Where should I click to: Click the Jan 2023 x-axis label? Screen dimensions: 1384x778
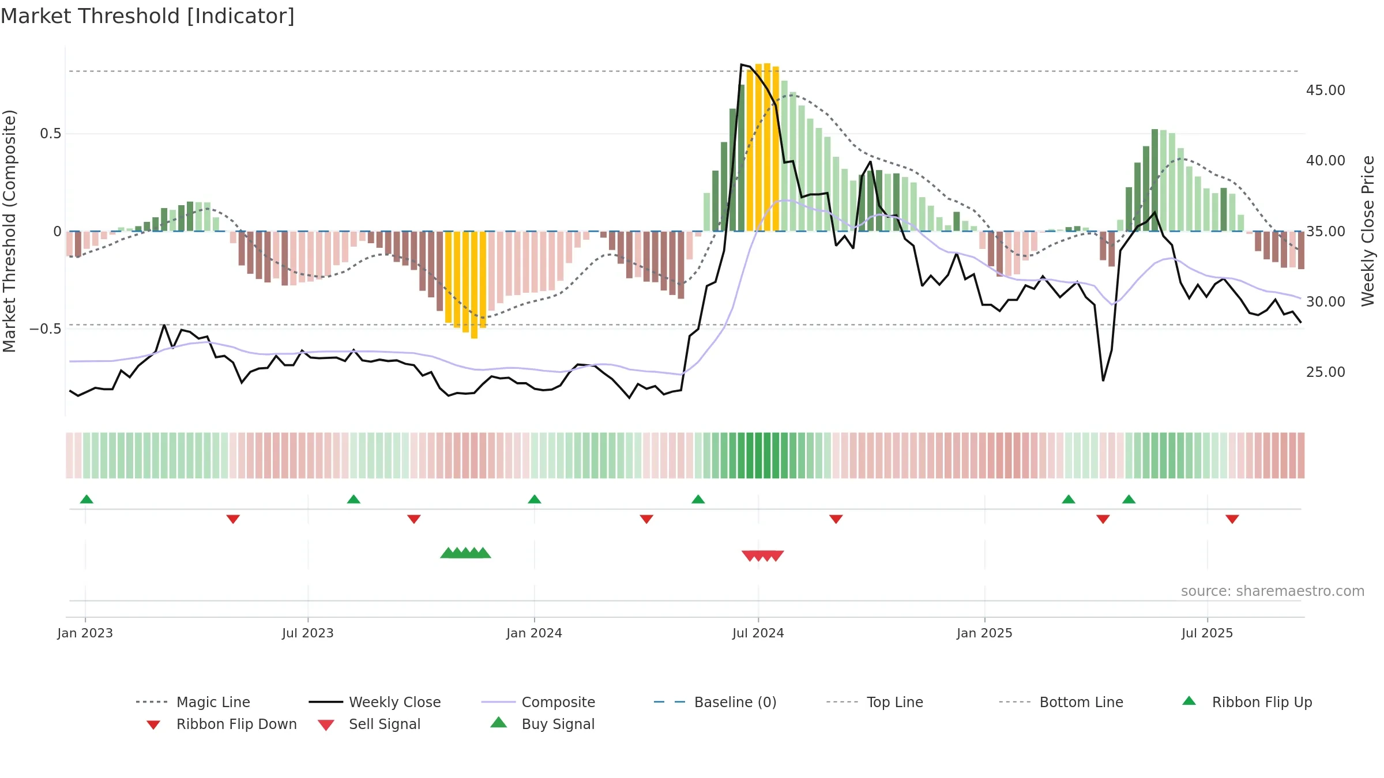click(x=85, y=633)
